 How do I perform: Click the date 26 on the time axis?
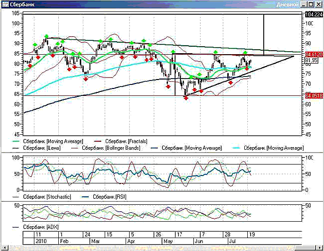click(159, 235)
